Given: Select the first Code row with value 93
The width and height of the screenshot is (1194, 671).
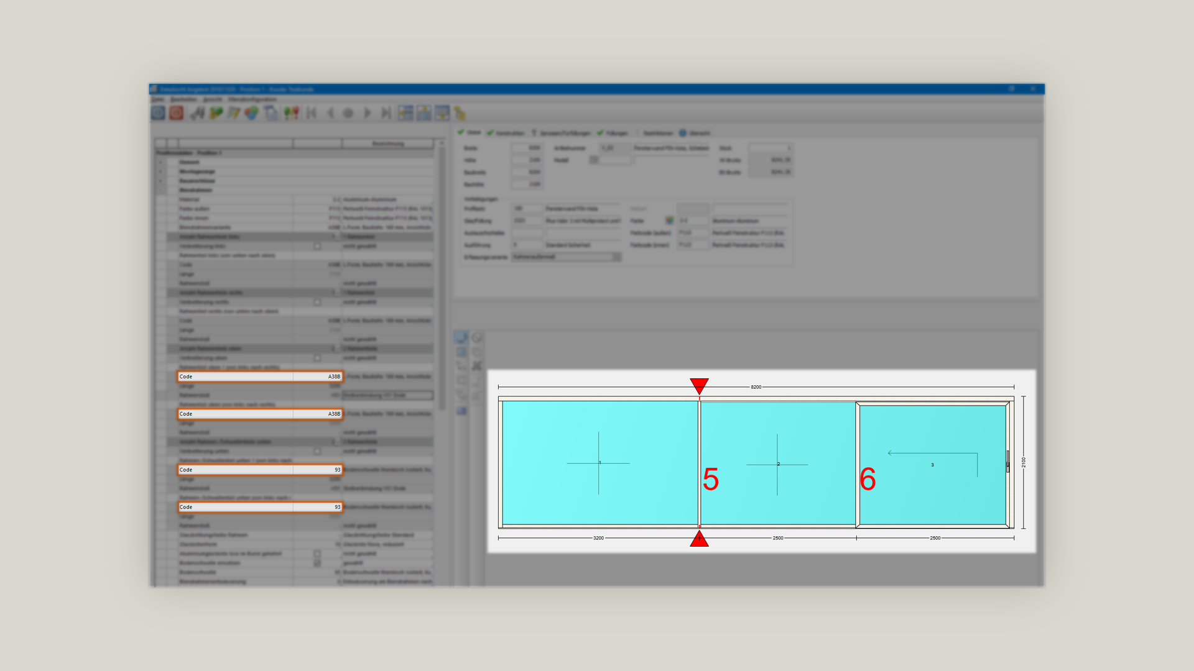Looking at the screenshot, I should point(260,470).
